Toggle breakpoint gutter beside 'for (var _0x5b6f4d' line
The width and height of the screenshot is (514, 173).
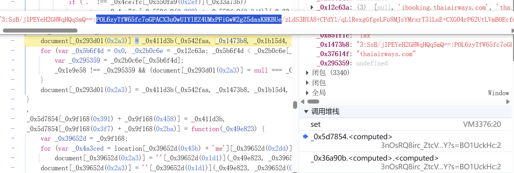[x=13, y=51]
